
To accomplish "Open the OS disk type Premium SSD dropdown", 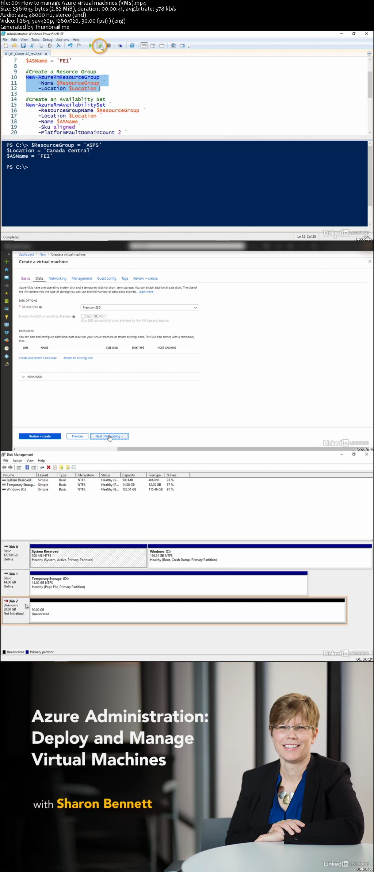I will [x=140, y=307].
